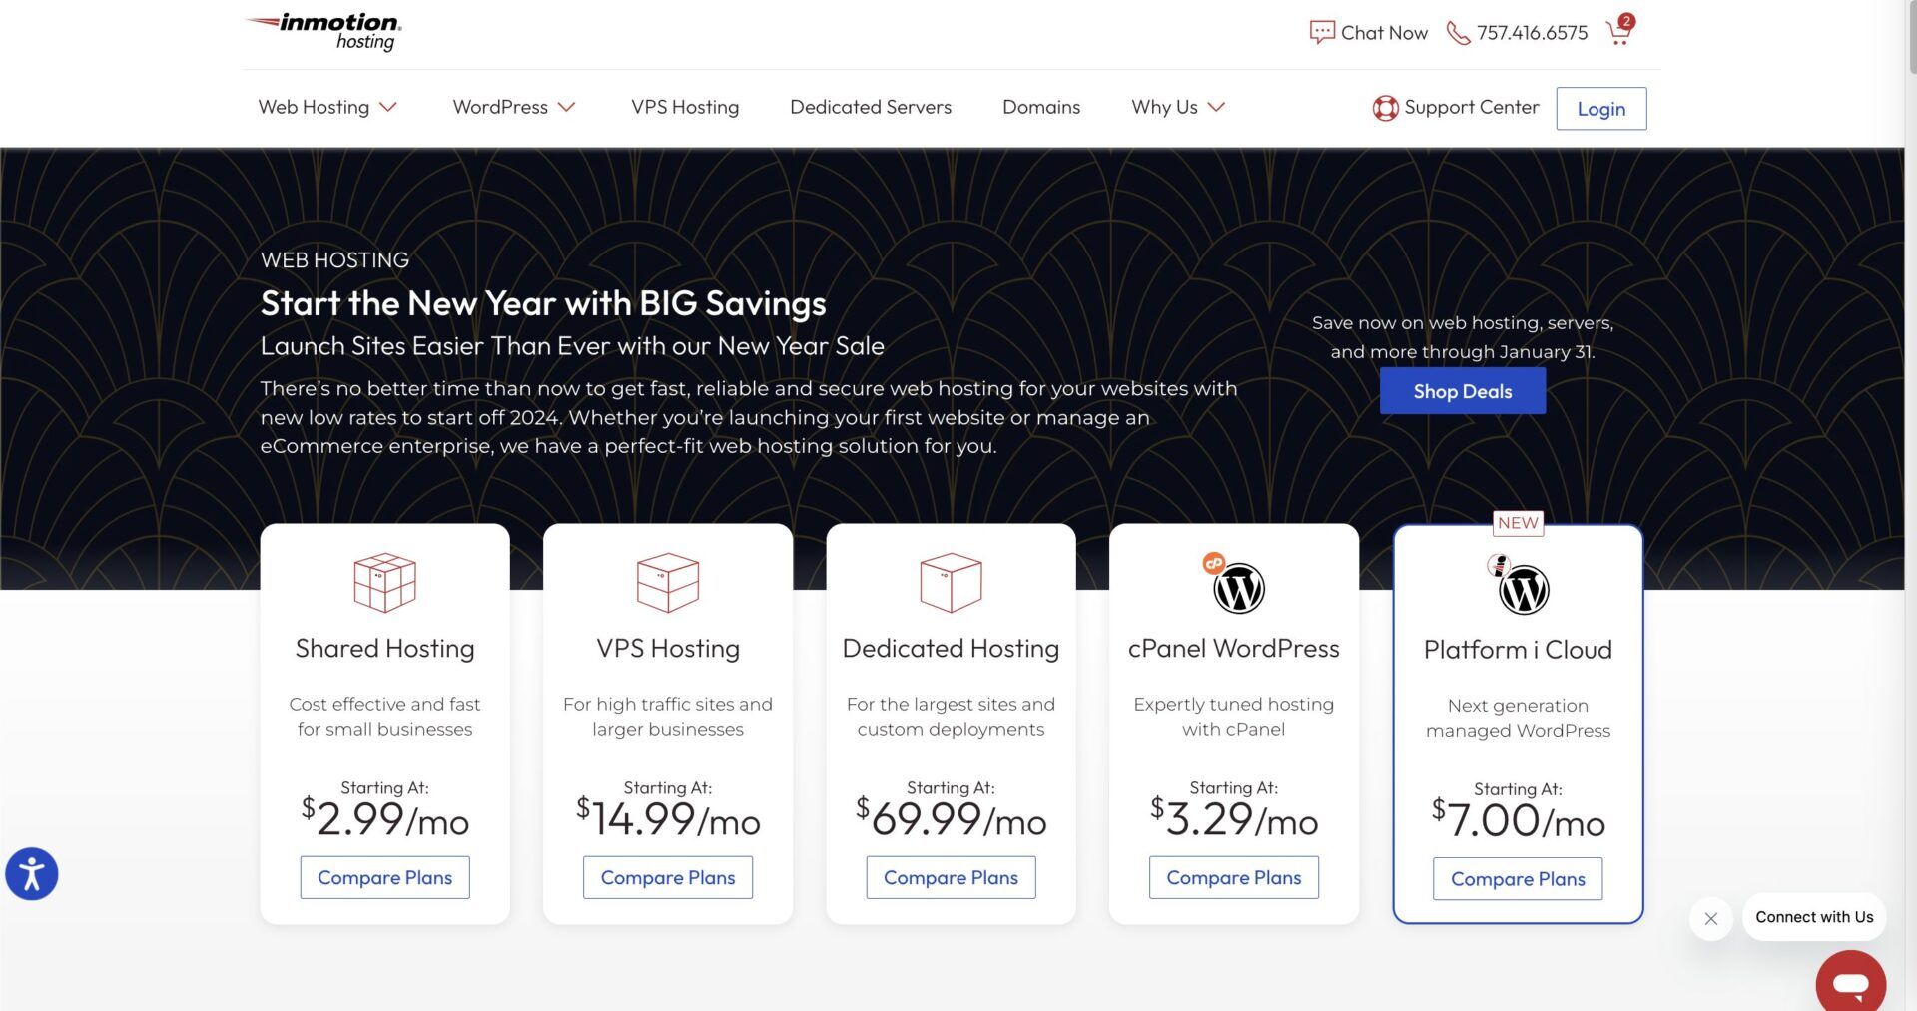Click the Platform i Cloud WordPress icon
1917x1011 pixels.
(x=1519, y=586)
